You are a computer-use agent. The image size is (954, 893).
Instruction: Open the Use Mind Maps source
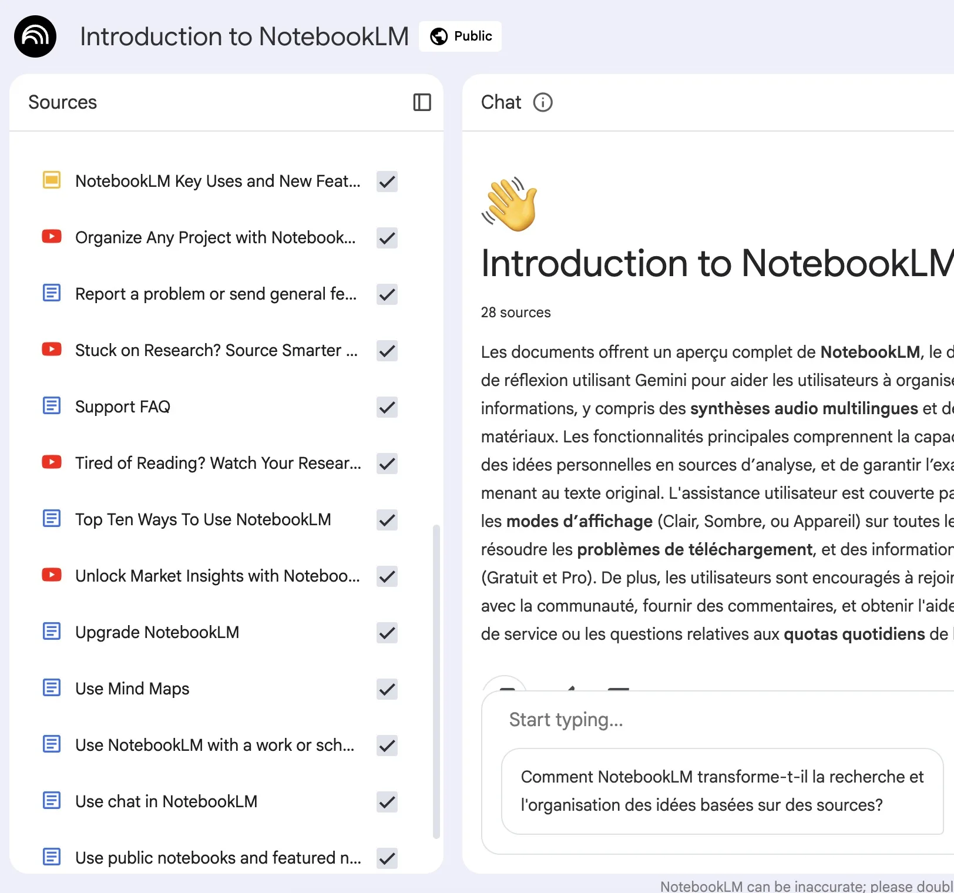pos(132,689)
